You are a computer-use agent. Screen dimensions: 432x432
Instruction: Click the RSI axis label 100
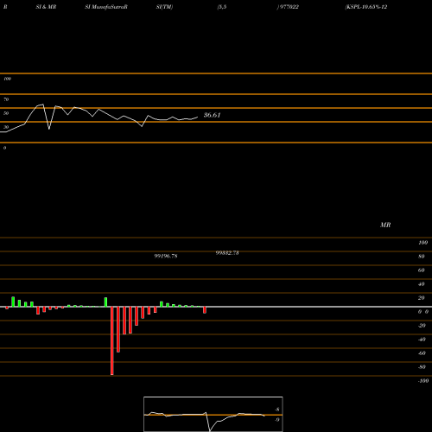(x=7, y=79)
